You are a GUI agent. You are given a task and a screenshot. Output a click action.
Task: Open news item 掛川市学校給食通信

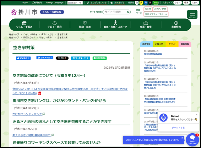[153, 54]
